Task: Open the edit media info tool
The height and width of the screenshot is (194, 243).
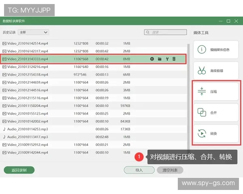Action: 216,50
